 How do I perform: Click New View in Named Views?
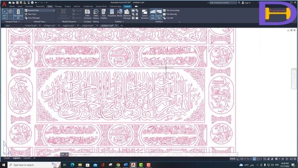coord(31,14)
